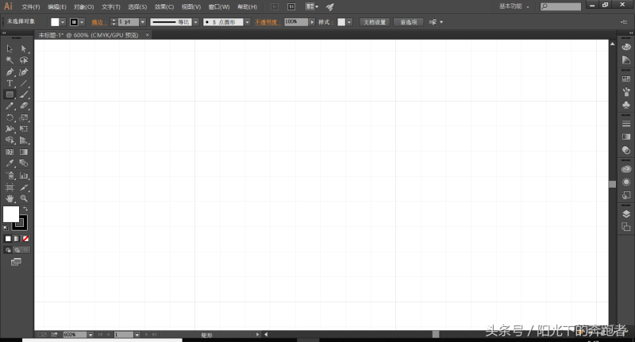Open the 对象(O) menu
This screenshot has height=342, width=635.
click(x=84, y=7)
